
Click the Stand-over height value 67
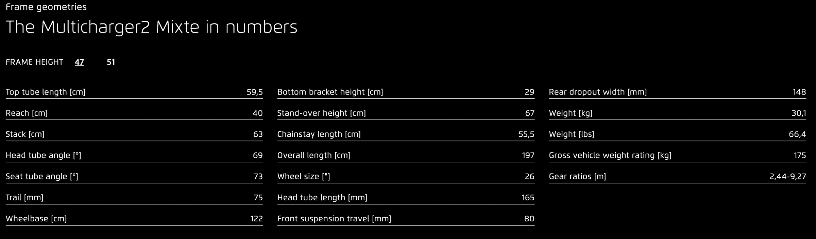530,113
